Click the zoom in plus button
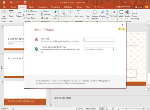150x110 pixels. pyautogui.click(x=139, y=109)
